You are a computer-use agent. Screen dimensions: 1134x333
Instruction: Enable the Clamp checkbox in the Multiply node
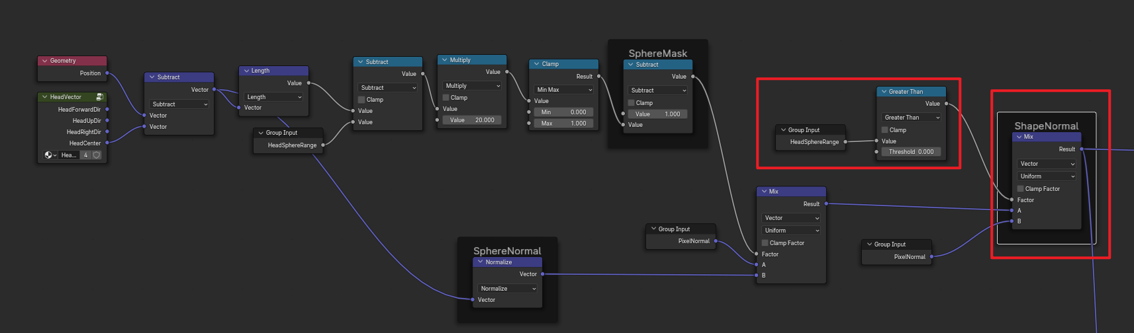pyautogui.click(x=446, y=98)
